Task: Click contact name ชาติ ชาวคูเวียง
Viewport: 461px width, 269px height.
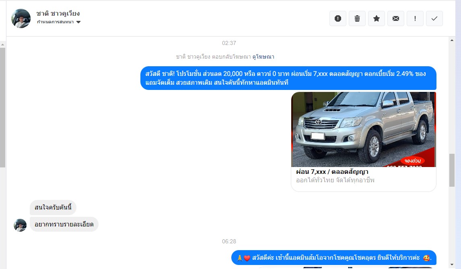Action: click(x=58, y=14)
